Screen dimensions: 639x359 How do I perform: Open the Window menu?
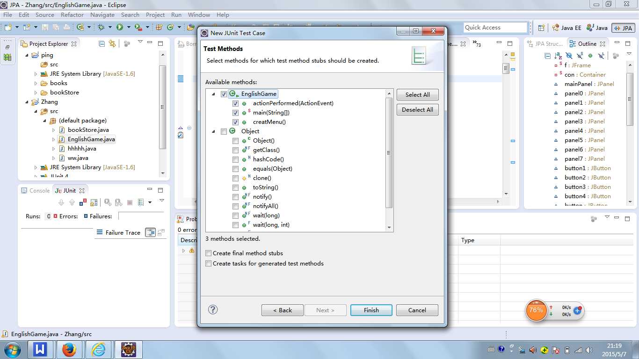[x=199, y=15]
